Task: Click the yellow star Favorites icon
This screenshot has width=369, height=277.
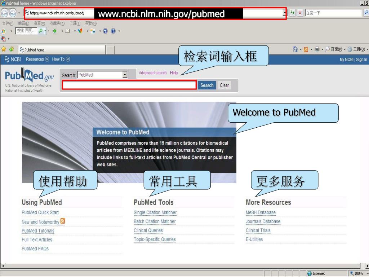Action: (x=4, y=49)
